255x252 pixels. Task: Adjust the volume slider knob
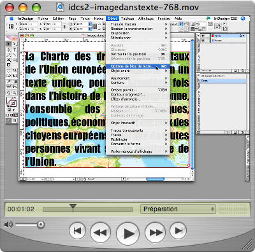coord(40,225)
